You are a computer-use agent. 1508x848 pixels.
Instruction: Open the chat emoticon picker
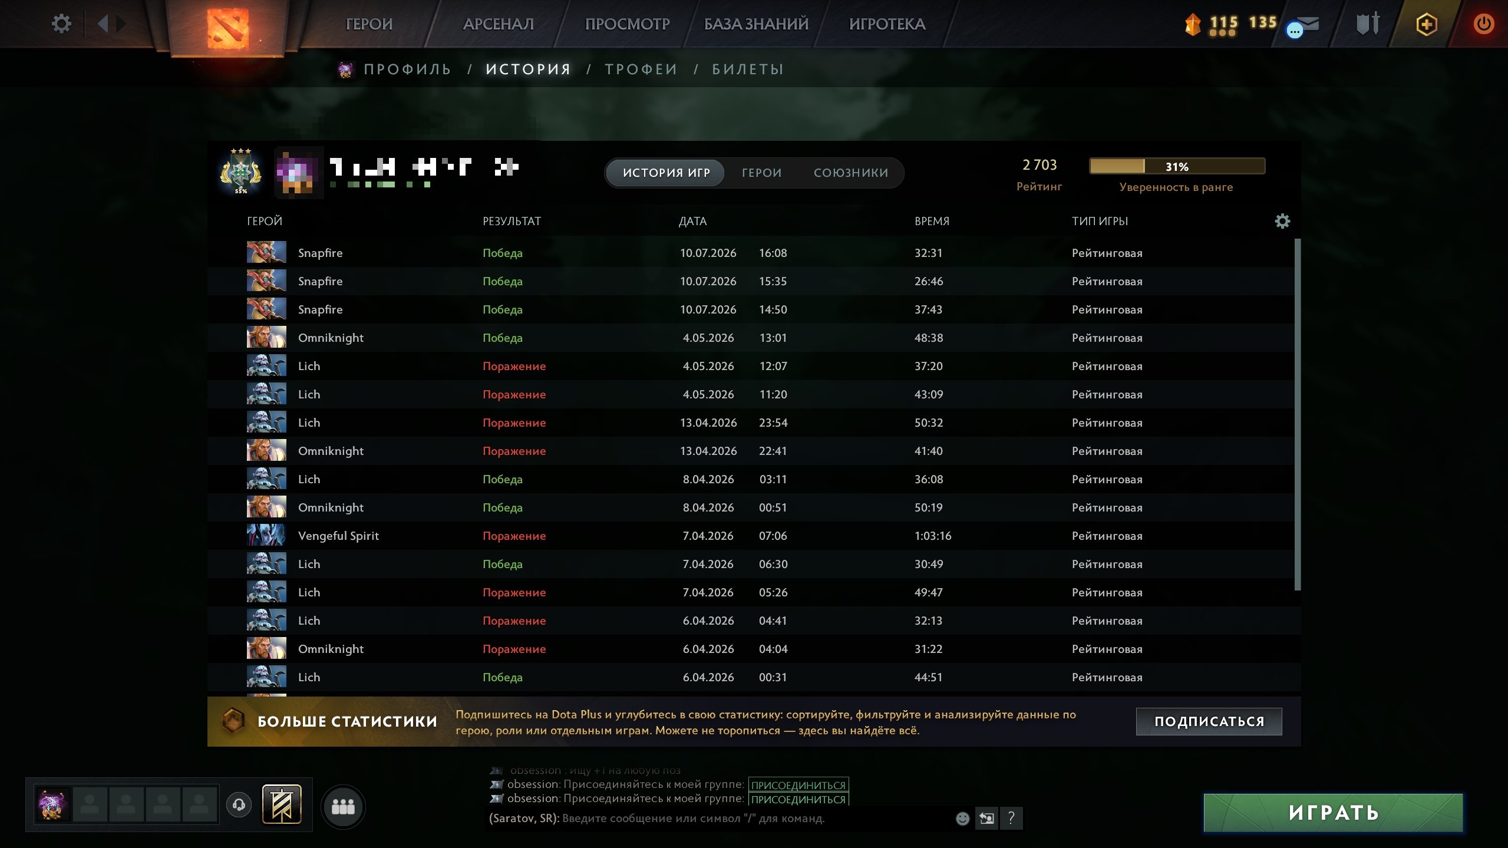(x=962, y=818)
